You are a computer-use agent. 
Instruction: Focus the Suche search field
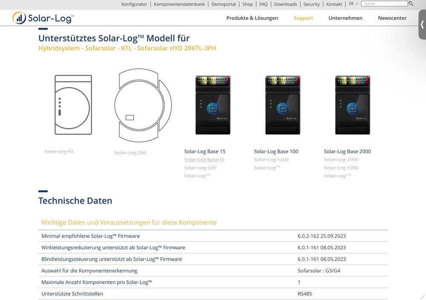coord(385,4)
